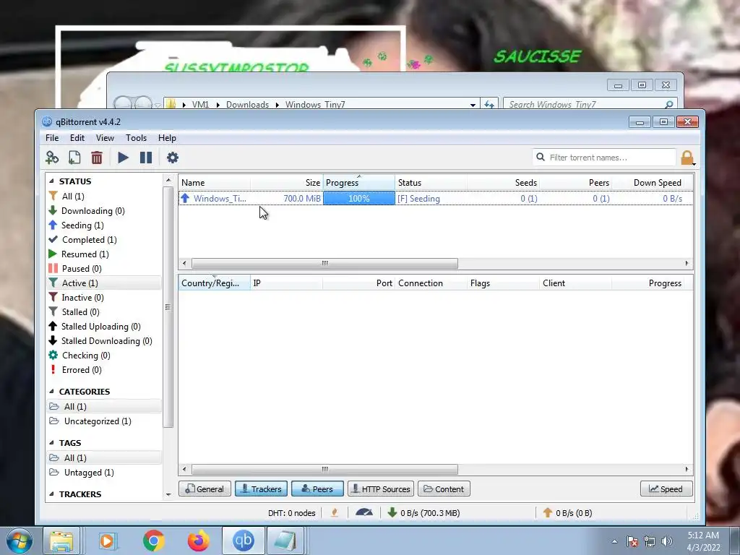Filter by Resumed (1) status

click(x=104, y=254)
